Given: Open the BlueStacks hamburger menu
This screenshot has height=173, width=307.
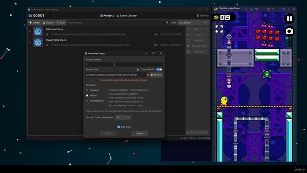Looking at the screenshot, I should click(273, 9).
